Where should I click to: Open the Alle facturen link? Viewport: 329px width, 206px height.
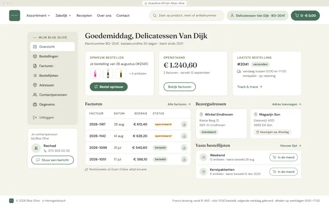tap(179, 104)
